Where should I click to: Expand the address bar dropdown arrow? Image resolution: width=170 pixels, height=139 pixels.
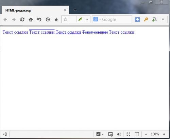[x=87, y=19]
